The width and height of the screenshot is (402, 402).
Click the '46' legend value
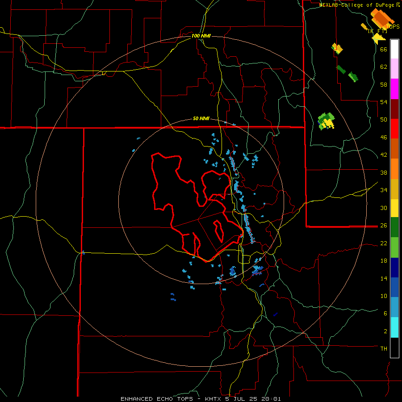point(384,137)
